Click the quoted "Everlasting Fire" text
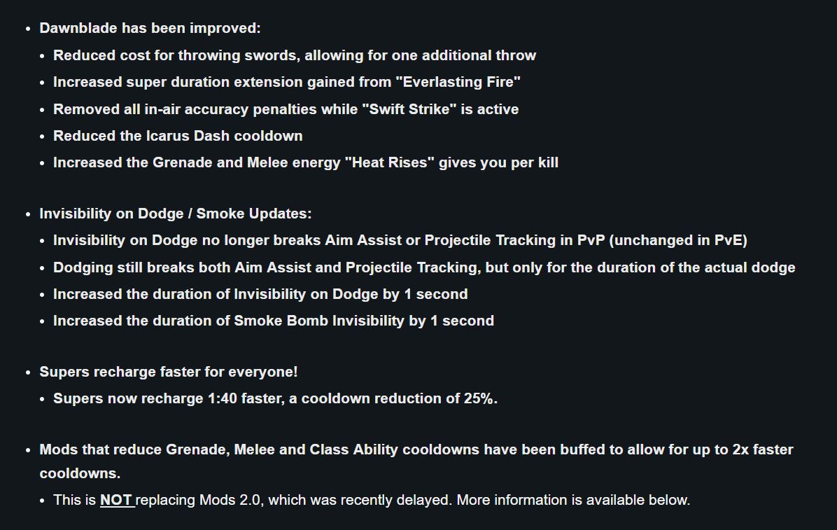Image resolution: width=837 pixels, height=530 pixels. [x=458, y=82]
